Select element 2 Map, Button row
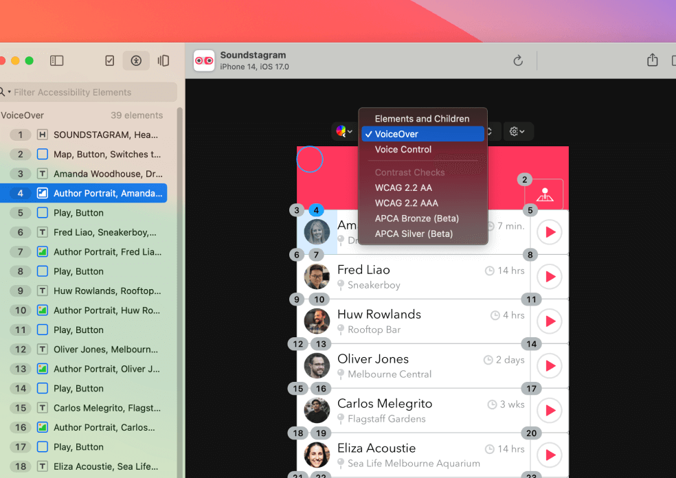The height and width of the screenshot is (478, 676). [x=84, y=155]
